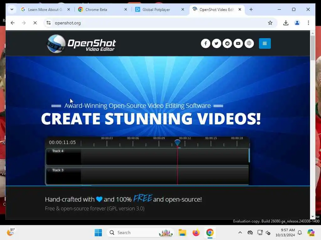Screen dimensions: 321x240
Task: Open Firefox from taskbar
Action: (x=196, y=232)
